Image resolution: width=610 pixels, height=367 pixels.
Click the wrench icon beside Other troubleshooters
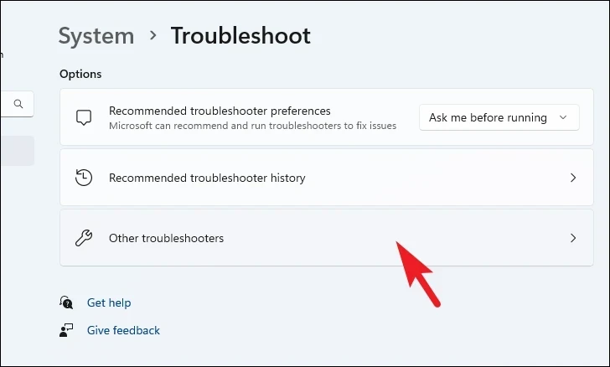pos(84,238)
